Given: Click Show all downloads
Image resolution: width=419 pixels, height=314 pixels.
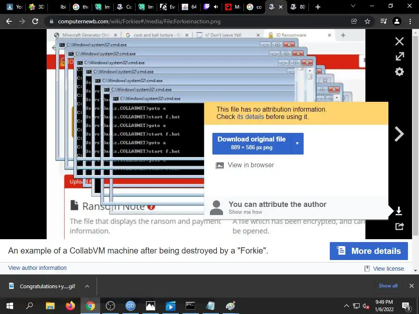Looking at the screenshot, I should [388, 286].
